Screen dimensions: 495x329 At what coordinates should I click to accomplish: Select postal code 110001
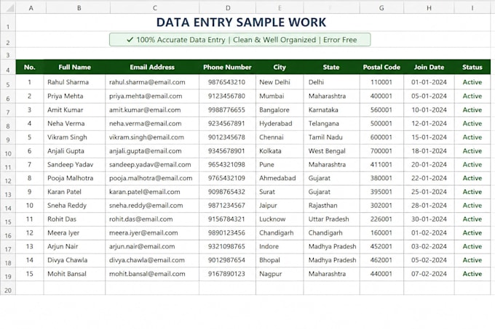click(381, 82)
